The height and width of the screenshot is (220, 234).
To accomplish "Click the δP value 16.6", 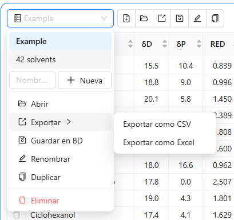I will point(186,165).
